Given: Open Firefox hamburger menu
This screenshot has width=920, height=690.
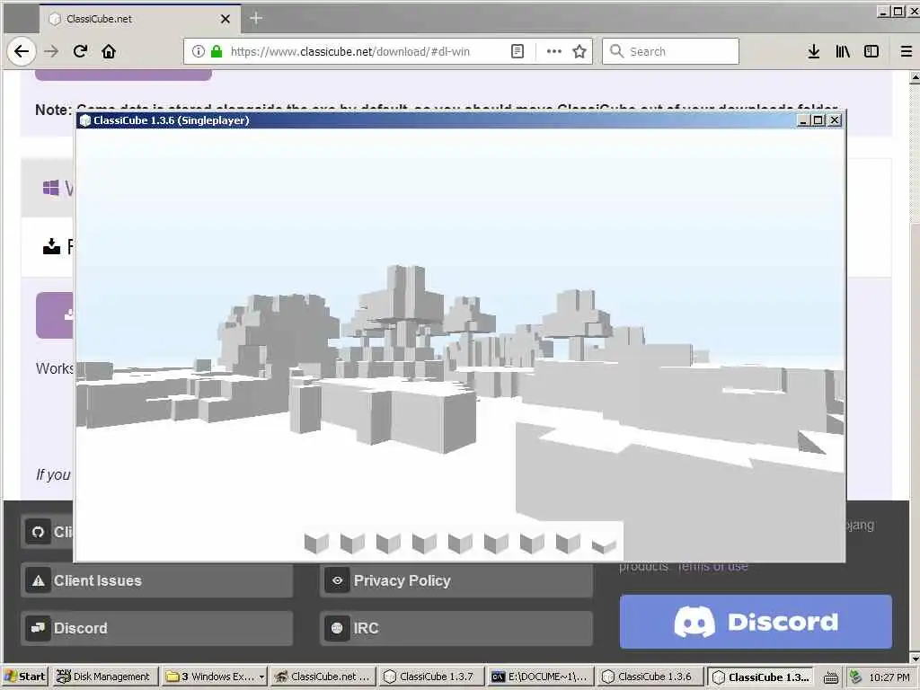Looking at the screenshot, I should pyautogui.click(x=906, y=51).
